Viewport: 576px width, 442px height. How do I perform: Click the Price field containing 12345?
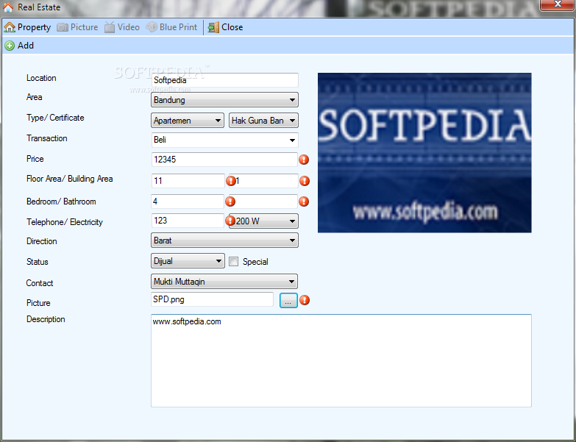coord(224,160)
